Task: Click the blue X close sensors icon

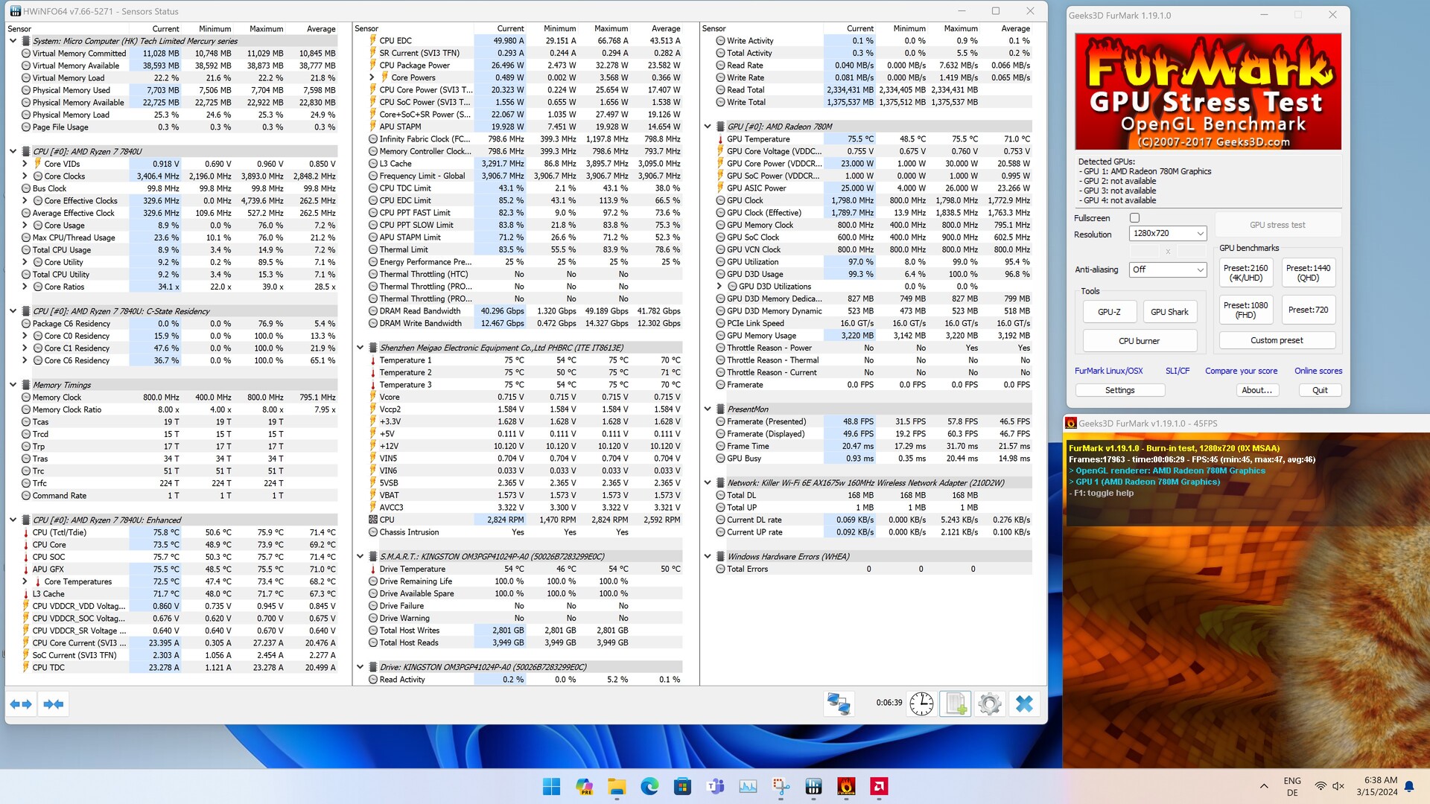Action: tap(1024, 703)
